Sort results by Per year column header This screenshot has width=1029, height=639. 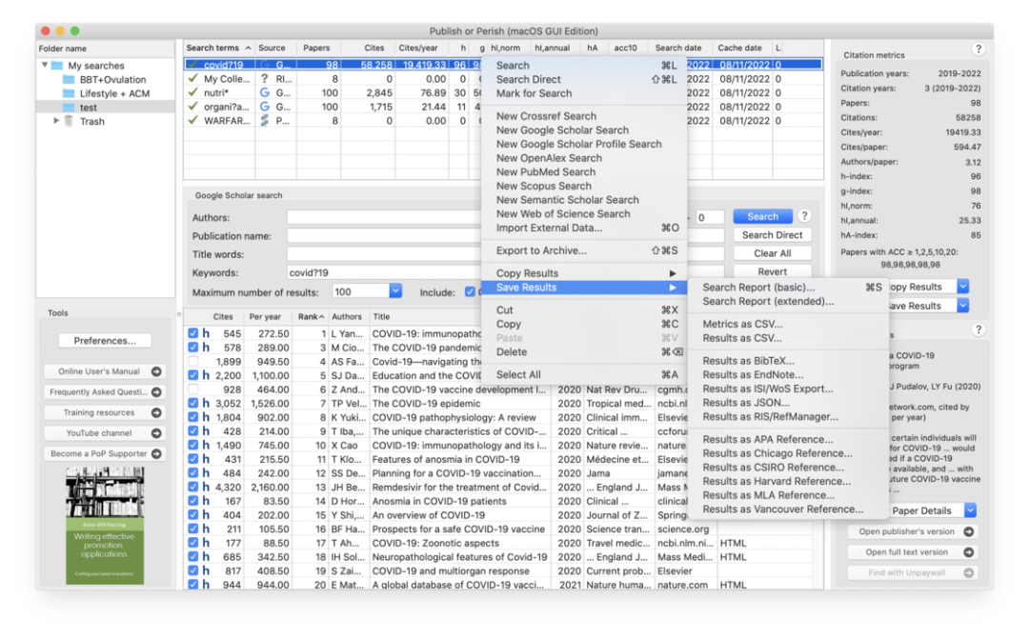click(265, 317)
